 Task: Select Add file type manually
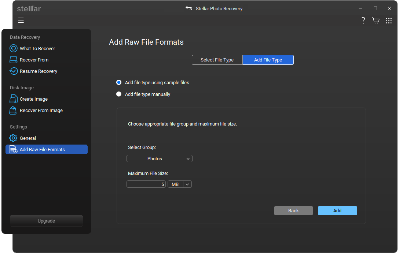click(x=119, y=94)
